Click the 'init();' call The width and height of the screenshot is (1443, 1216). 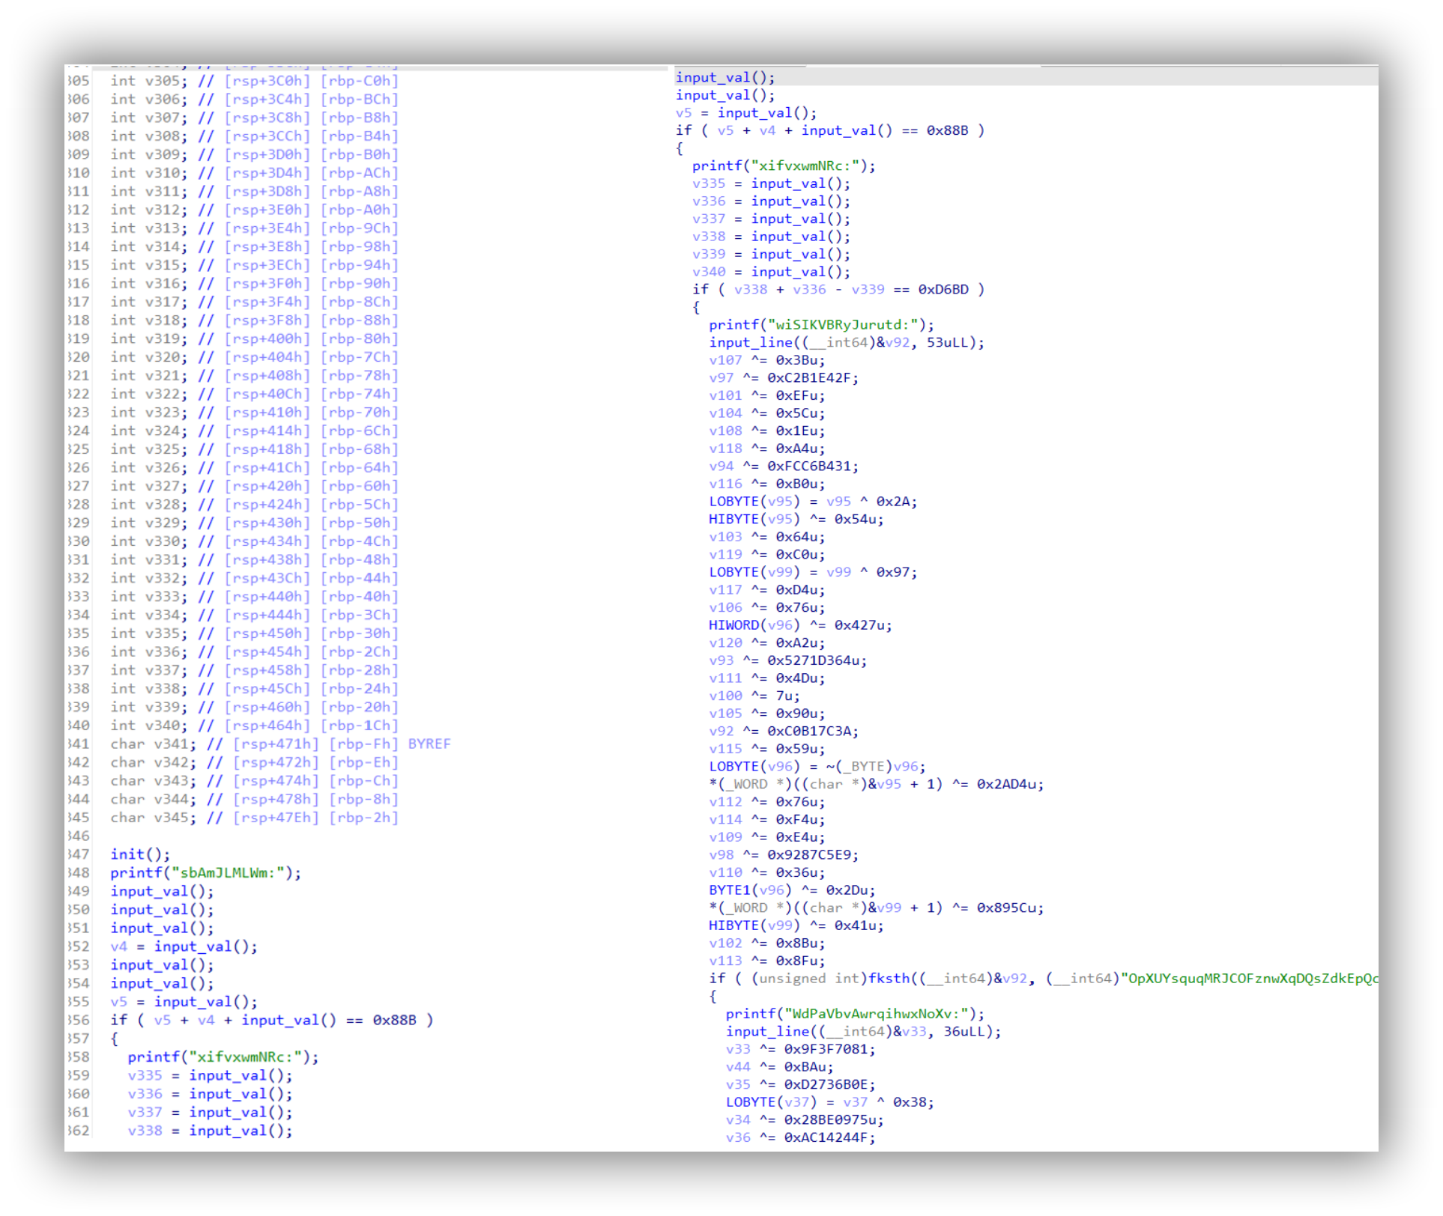(x=141, y=854)
